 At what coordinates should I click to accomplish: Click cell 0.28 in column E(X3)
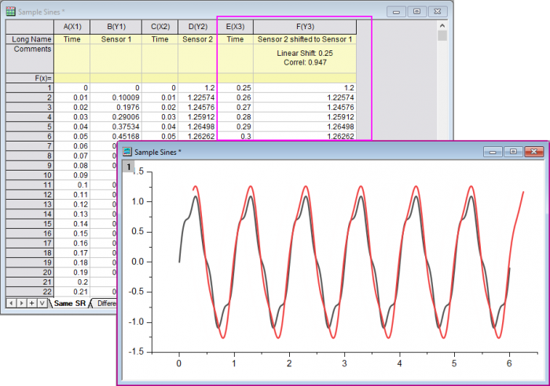click(235, 117)
